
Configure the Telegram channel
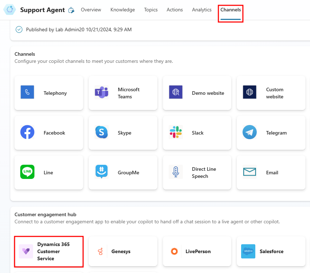(x=271, y=132)
